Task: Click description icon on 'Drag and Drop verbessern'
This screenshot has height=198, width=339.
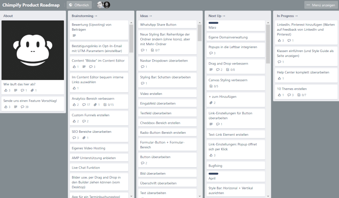Action: pos(211,70)
